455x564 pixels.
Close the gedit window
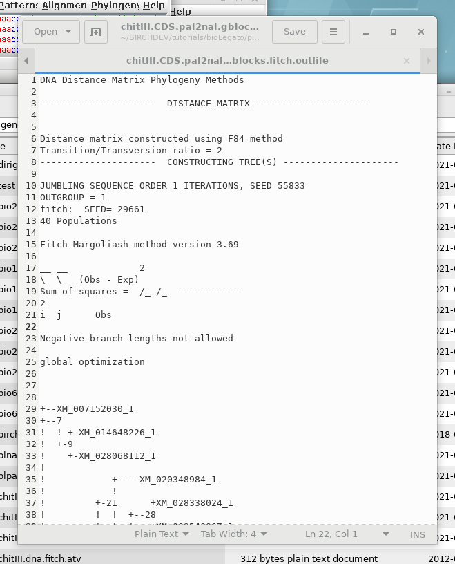pos(420,32)
